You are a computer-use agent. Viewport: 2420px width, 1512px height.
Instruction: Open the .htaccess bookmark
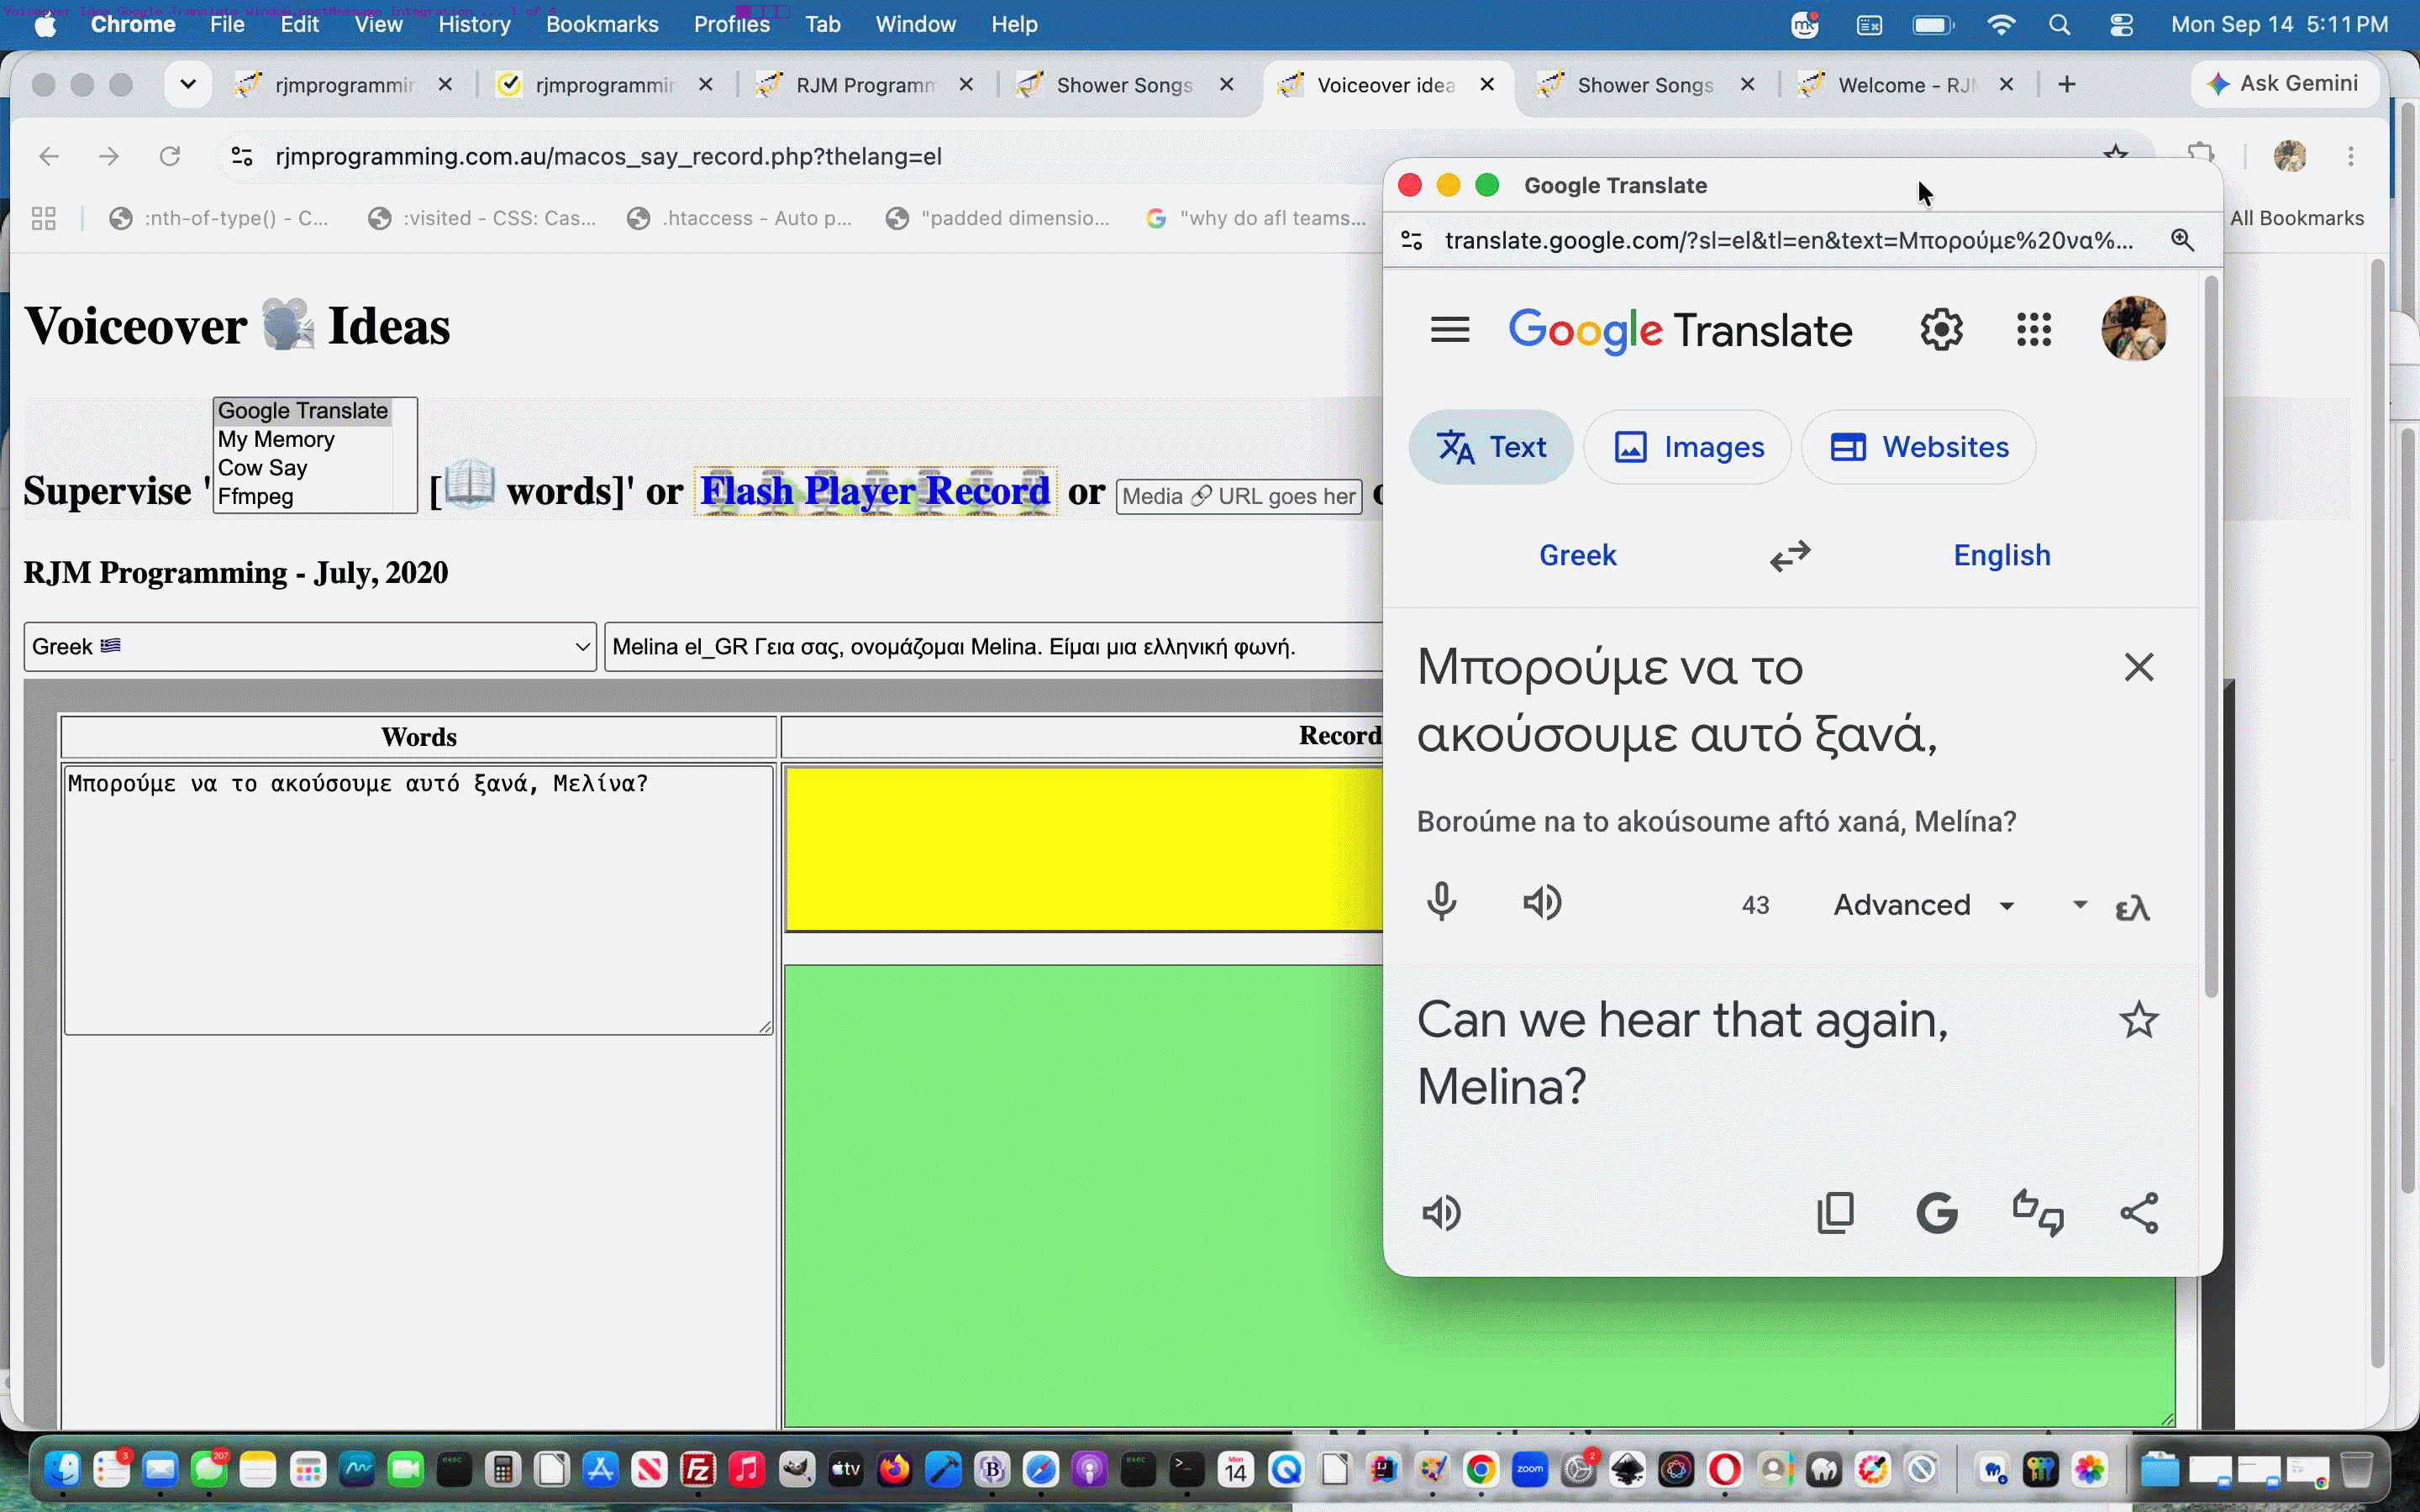tap(740, 218)
